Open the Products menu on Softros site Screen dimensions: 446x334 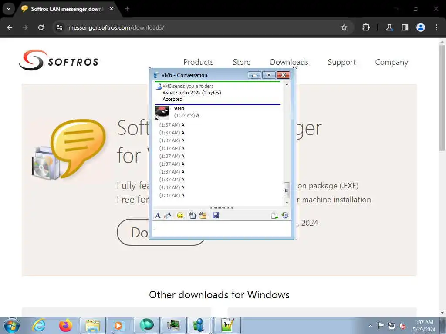click(198, 62)
